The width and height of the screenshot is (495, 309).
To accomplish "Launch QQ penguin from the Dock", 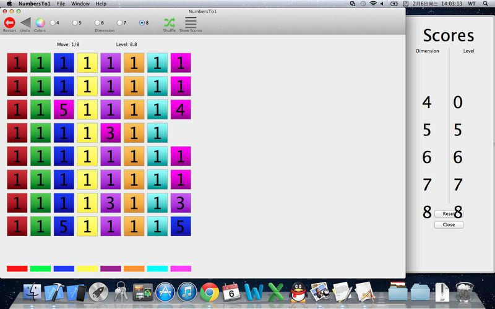I will coord(298,292).
